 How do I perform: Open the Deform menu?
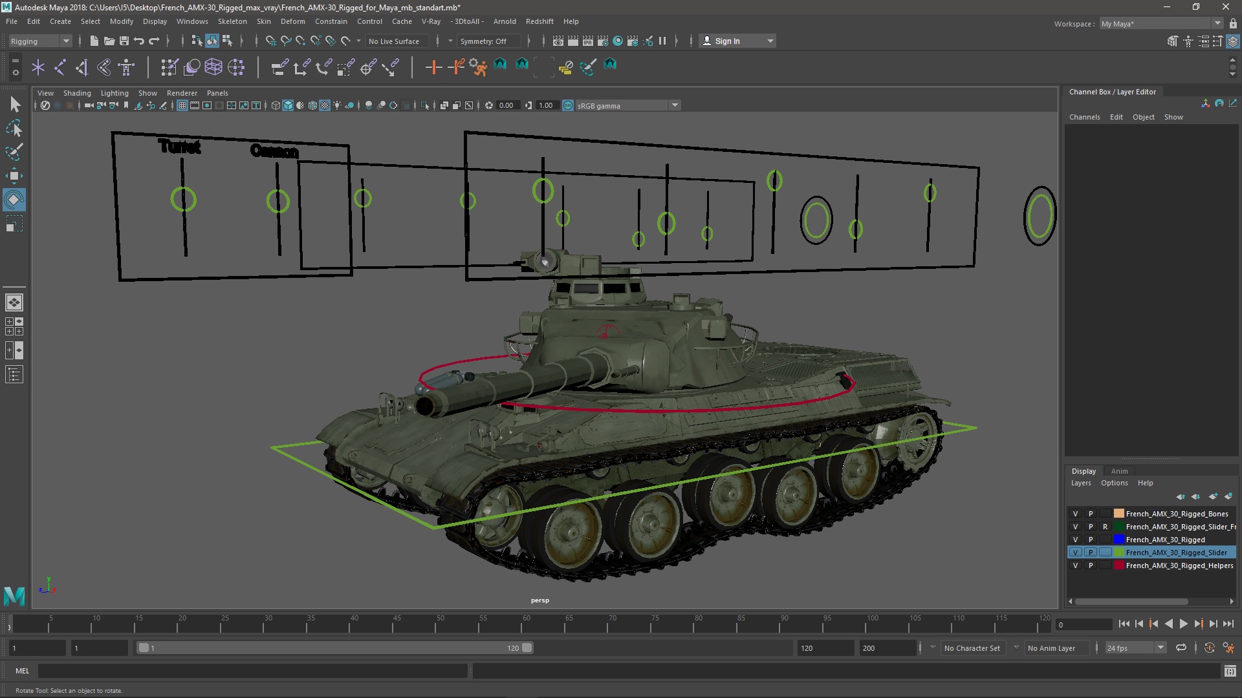[292, 21]
